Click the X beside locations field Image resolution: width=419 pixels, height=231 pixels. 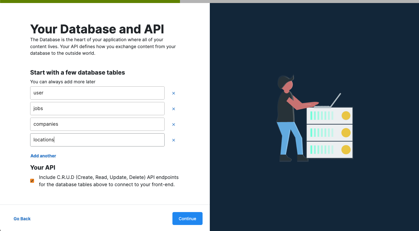(174, 140)
